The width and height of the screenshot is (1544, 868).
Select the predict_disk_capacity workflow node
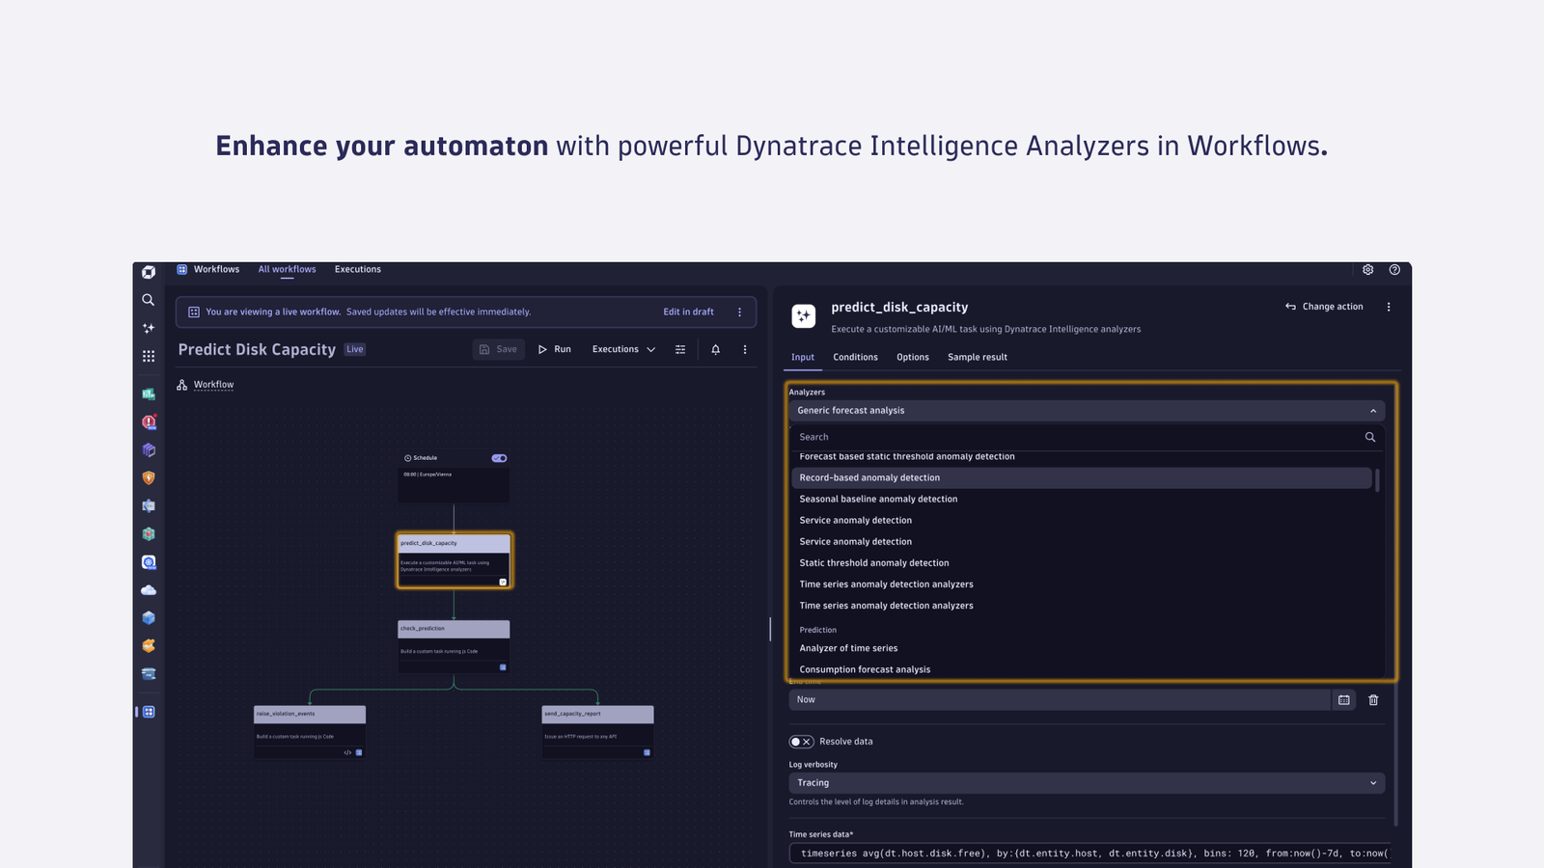tap(454, 560)
